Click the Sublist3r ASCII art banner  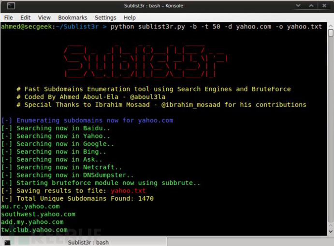(x=144, y=60)
